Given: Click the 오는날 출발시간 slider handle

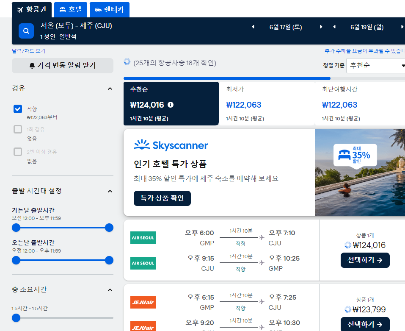Looking at the screenshot, I should 110,261.
